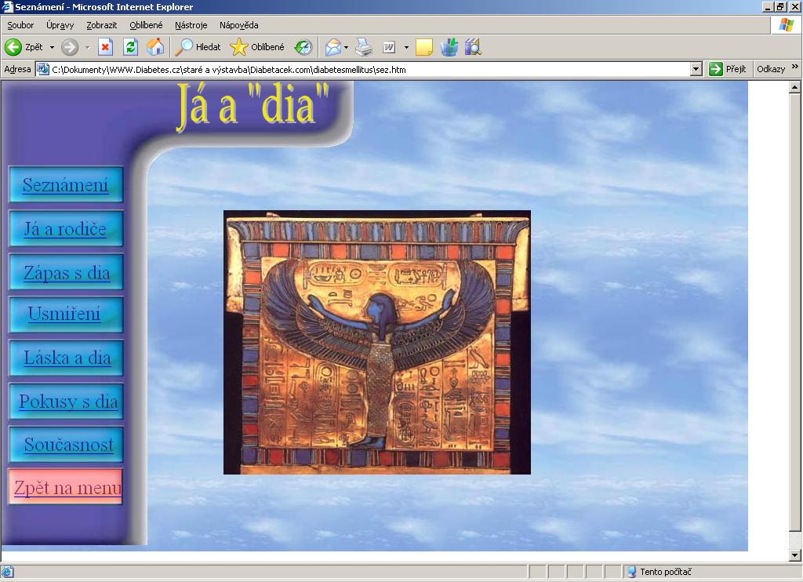This screenshot has width=803, height=582.
Task: Click the Přejít go button
Action: 728,69
